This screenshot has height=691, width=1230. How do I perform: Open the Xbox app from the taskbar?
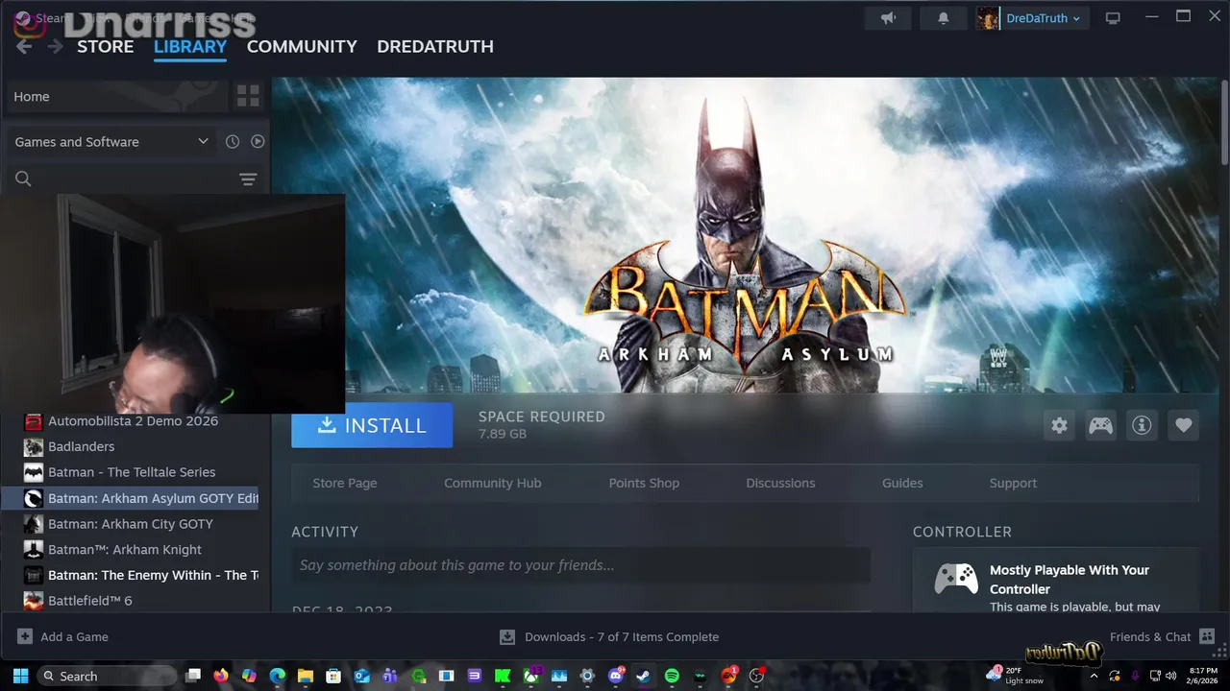530,676
